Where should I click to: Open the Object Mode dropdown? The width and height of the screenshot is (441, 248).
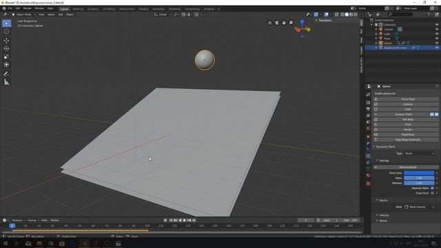click(23, 14)
